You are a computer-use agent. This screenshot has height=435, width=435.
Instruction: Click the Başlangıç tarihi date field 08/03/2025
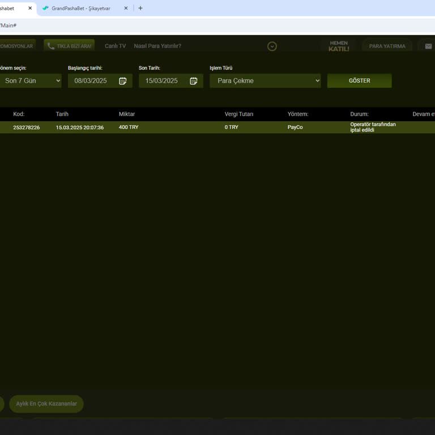pyautogui.click(x=91, y=81)
